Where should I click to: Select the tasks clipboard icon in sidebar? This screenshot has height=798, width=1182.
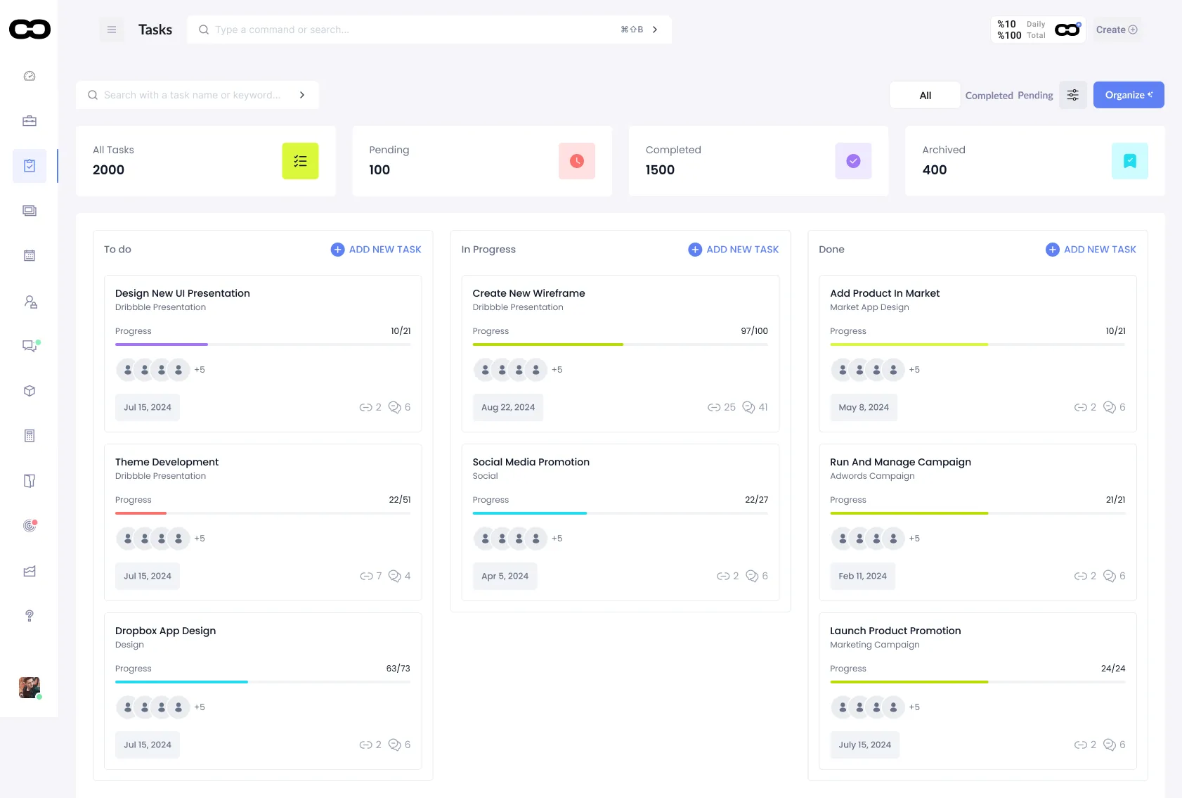[30, 166]
